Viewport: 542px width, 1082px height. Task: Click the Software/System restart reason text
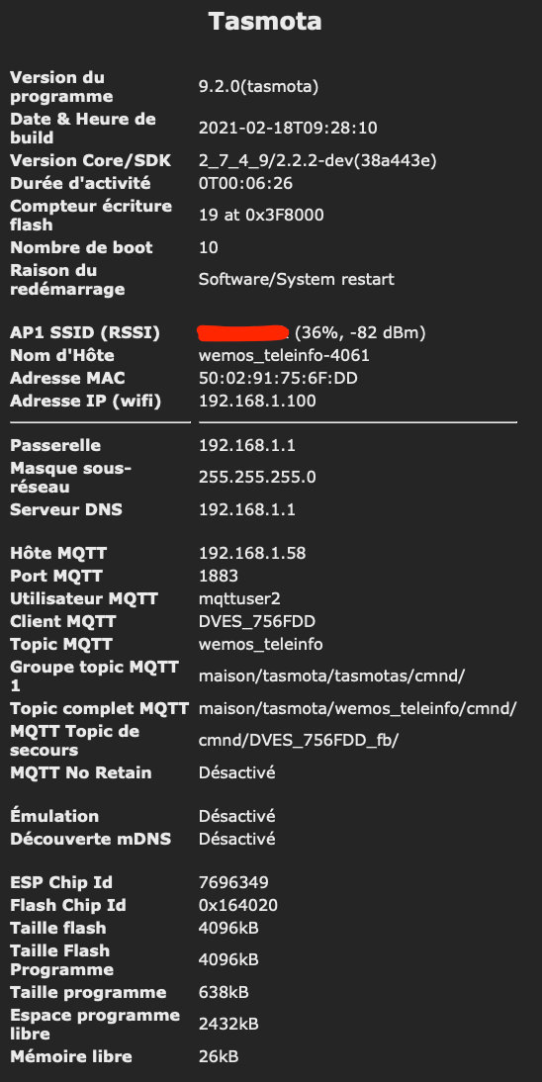(296, 280)
